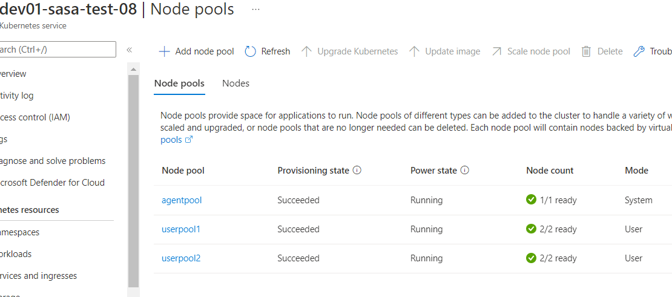Click 1/1 ready node count text
The image size is (672, 297).
(558, 200)
